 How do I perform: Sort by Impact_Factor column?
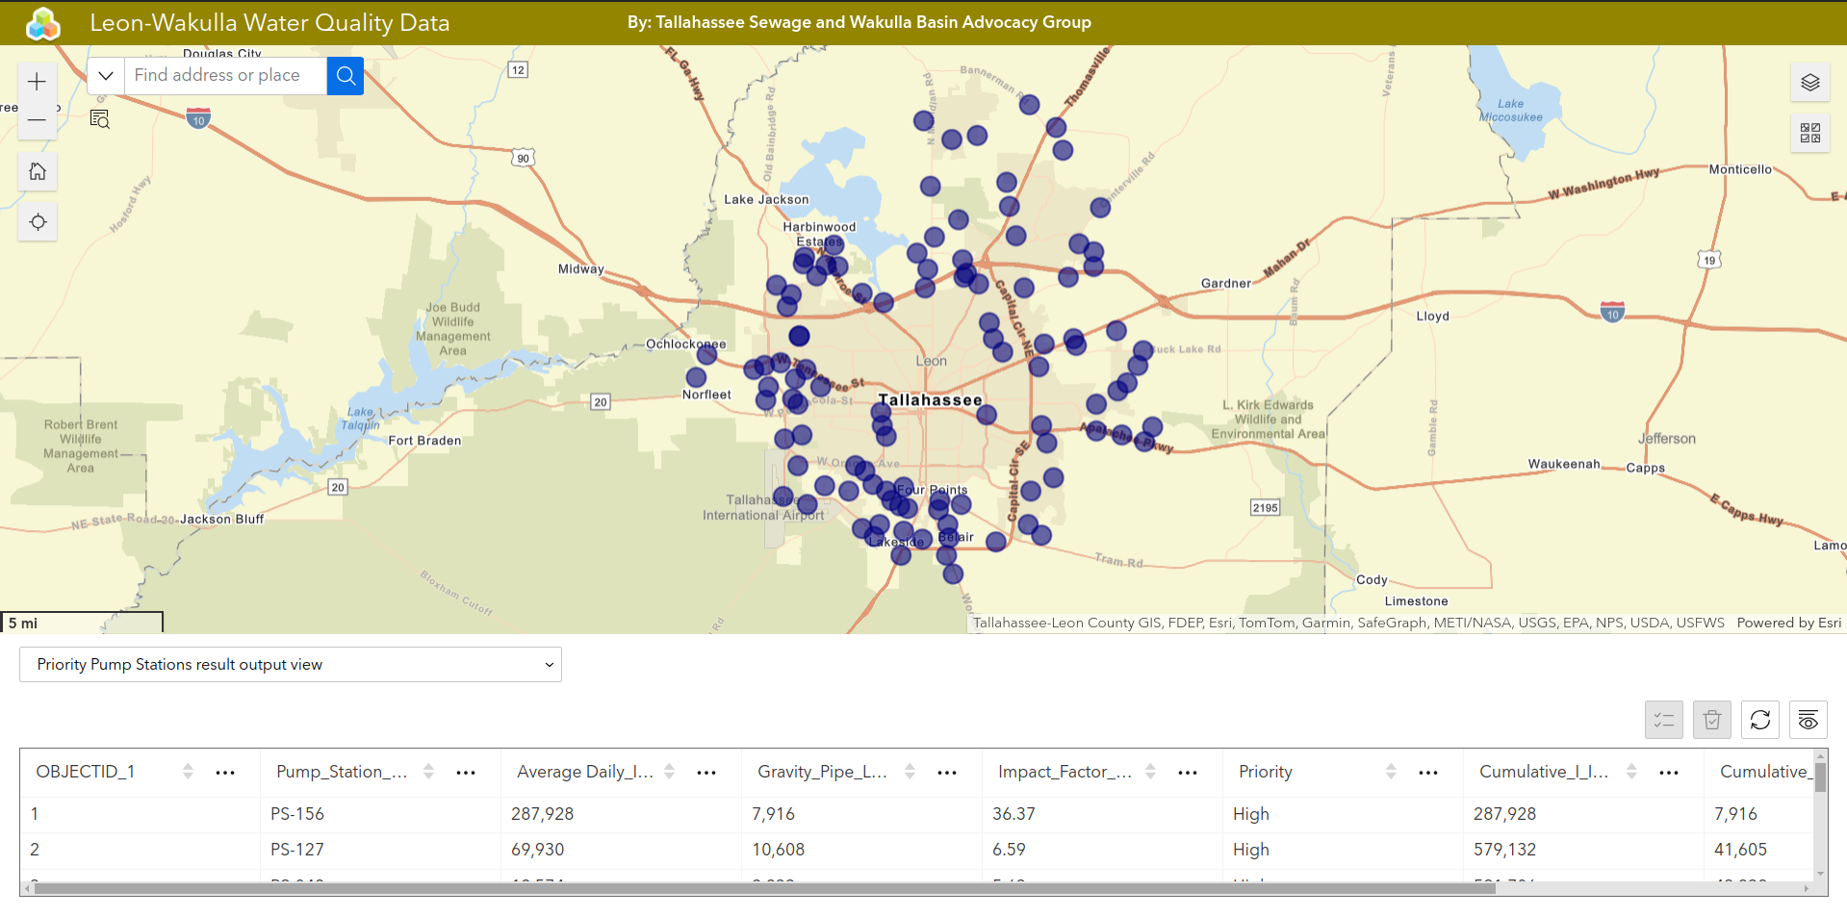pyautogui.click(x=1150, y=772)
